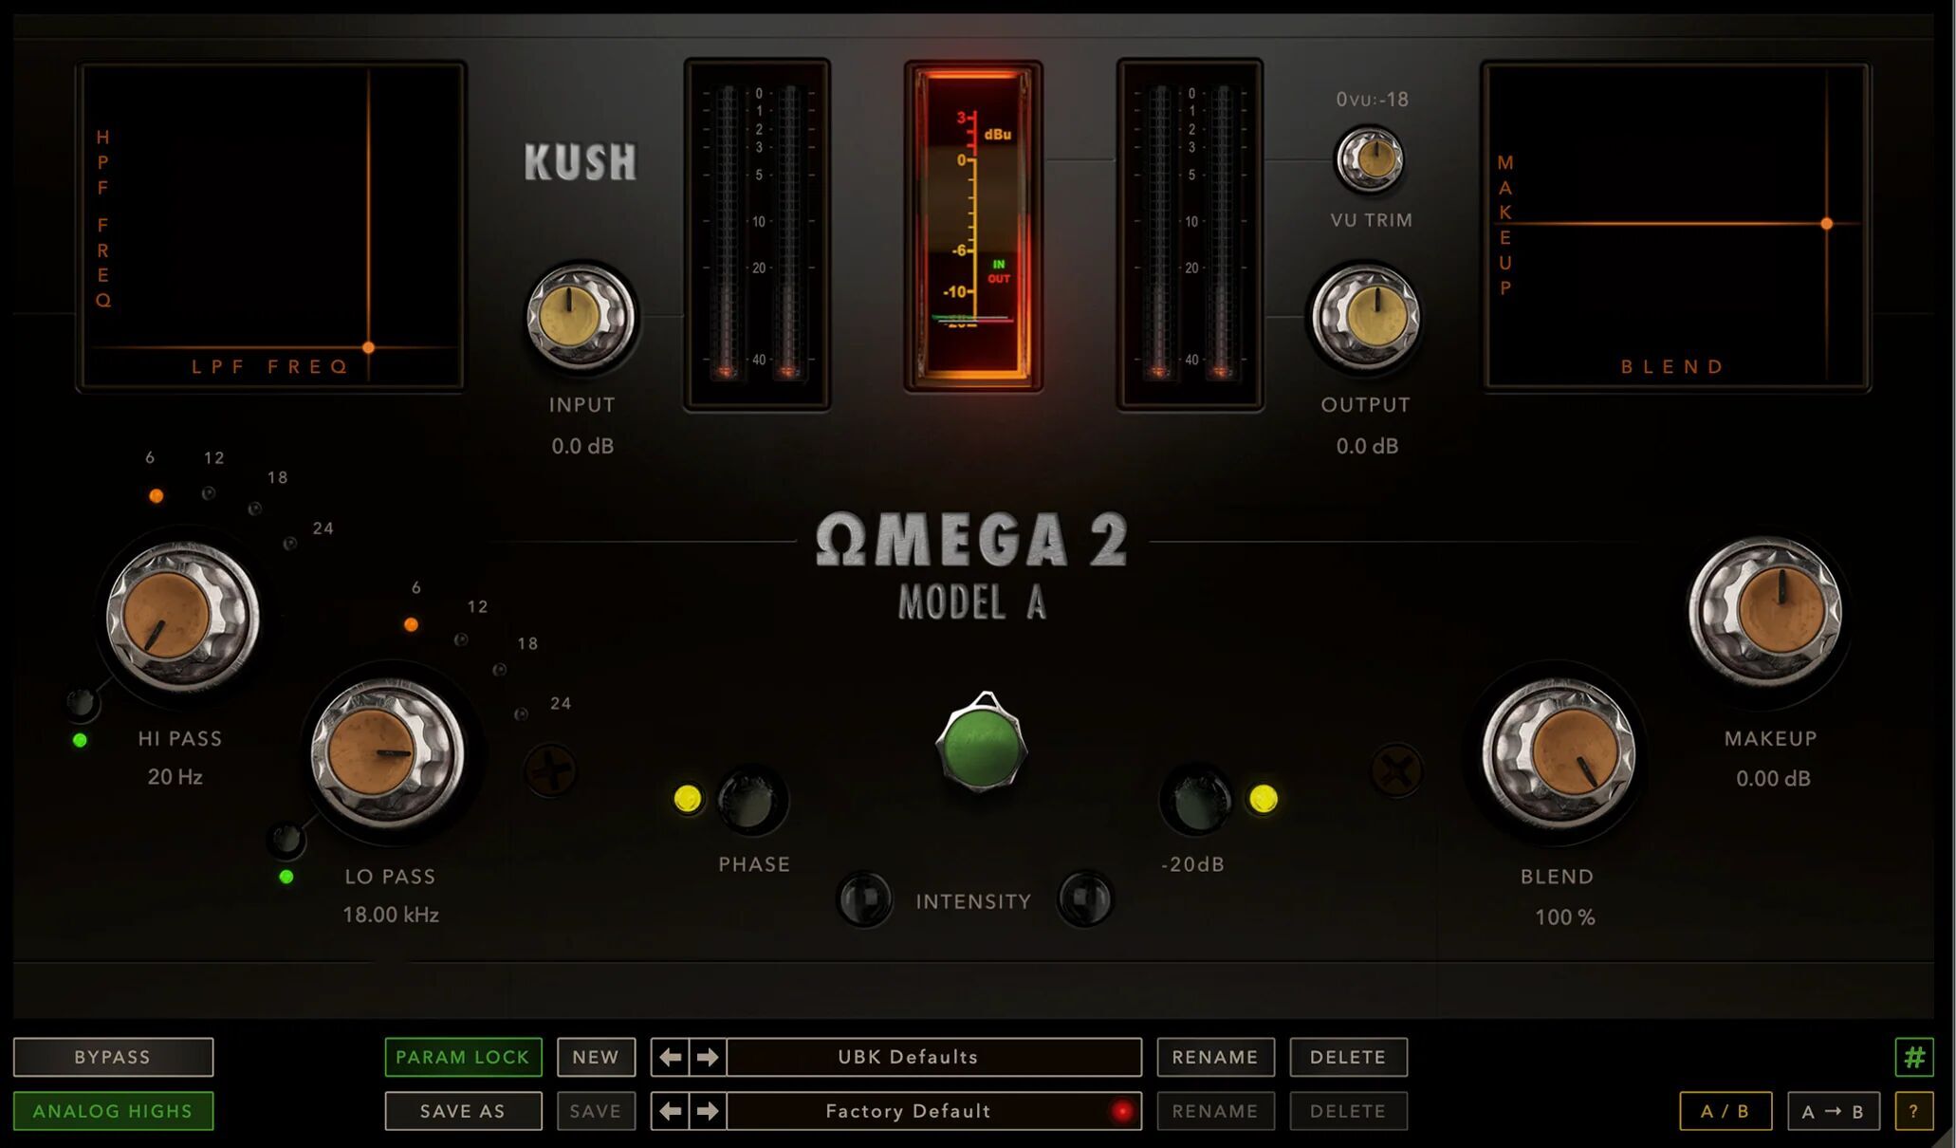Click the HPF/LPF FREQ XY pad handle

[369, 347]
